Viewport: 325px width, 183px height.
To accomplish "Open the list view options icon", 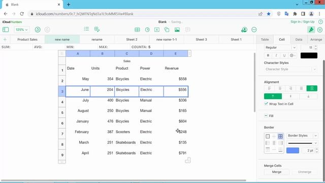I will (x=86, y=29).
